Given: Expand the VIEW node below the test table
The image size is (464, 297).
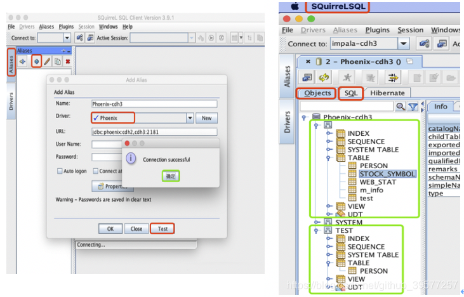Looking at the screenshot, I should [329, 206].
